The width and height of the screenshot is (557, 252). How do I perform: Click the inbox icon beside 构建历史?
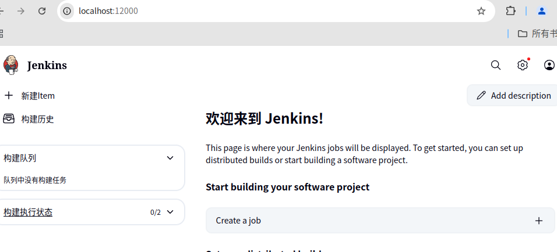9,118
